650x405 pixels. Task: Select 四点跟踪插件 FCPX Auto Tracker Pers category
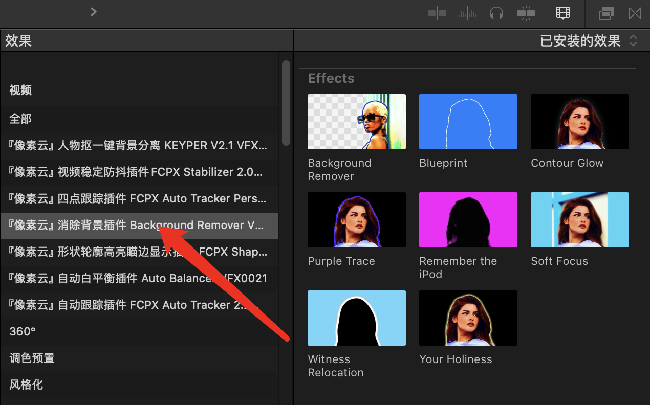tap(139, 198)
